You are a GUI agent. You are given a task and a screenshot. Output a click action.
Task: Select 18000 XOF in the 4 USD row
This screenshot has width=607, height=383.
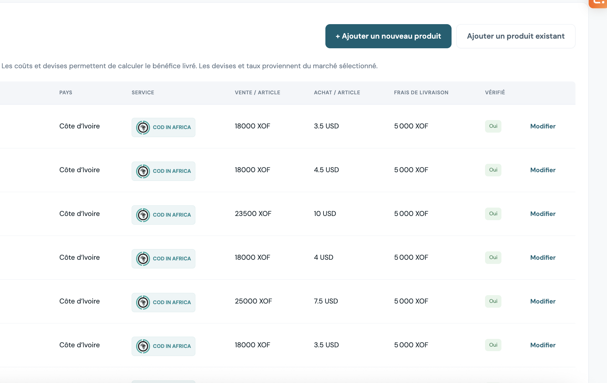pos(252,257)
